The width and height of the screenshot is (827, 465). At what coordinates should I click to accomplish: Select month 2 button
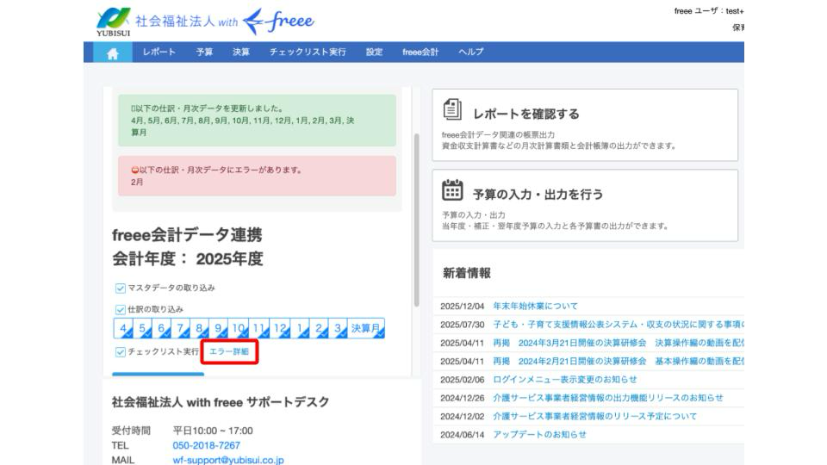(x=319, y=328)
